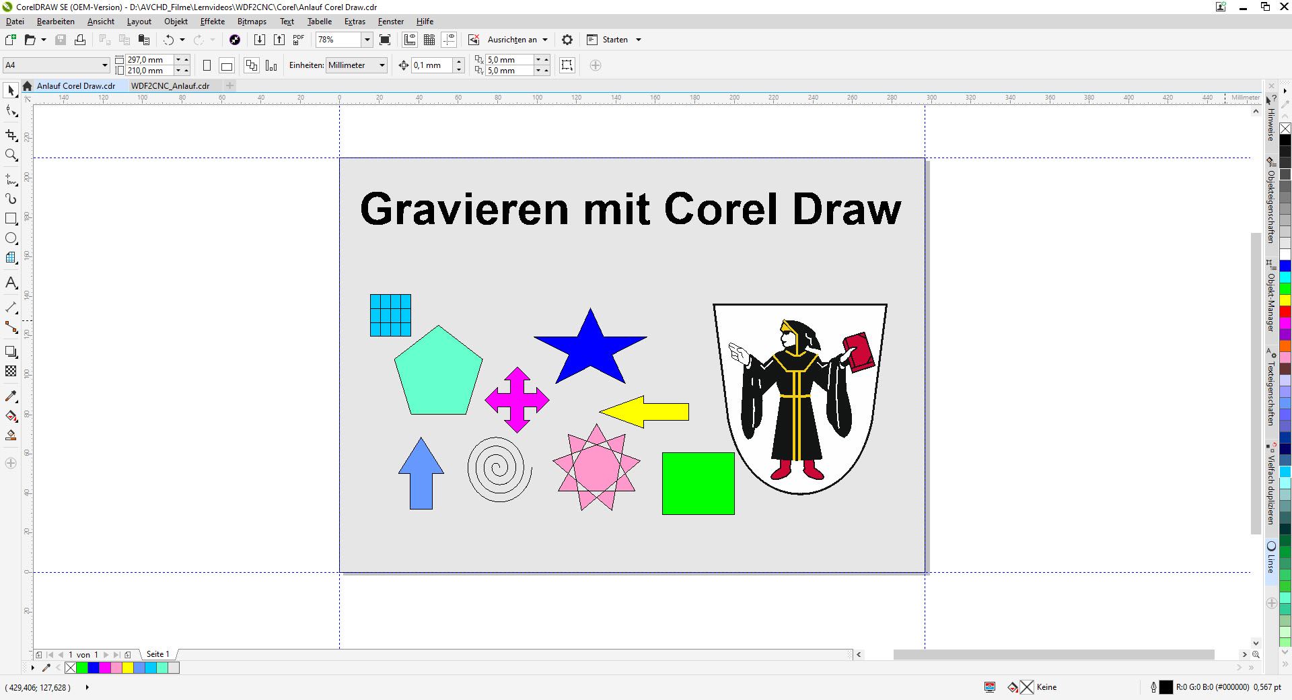Pick red from the right color palette

click(1285, 312)
